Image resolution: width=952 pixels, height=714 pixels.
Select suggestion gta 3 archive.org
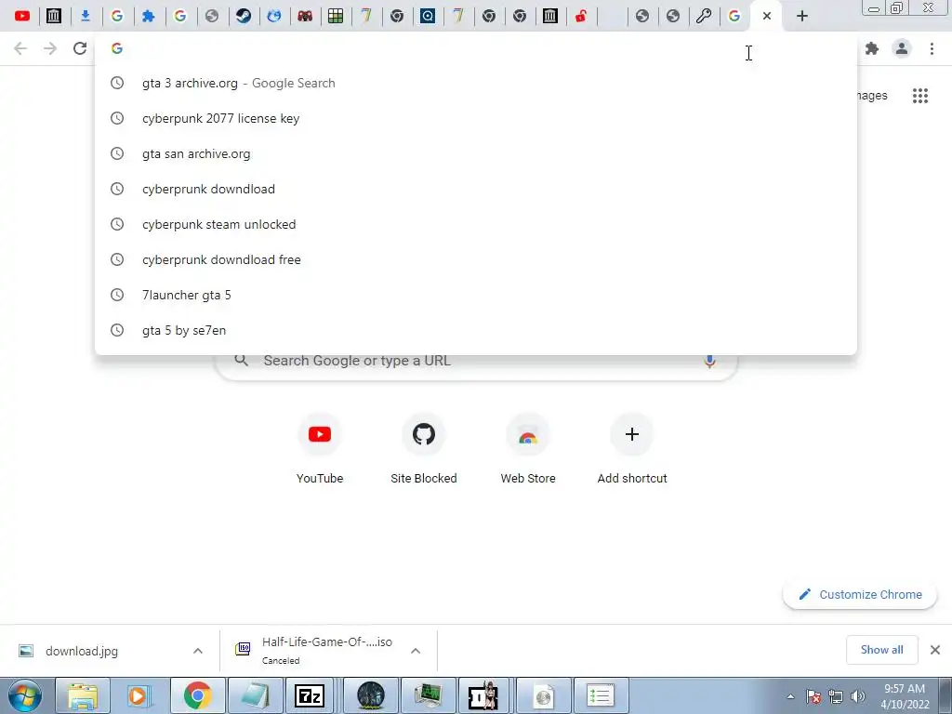click(475, 83)
